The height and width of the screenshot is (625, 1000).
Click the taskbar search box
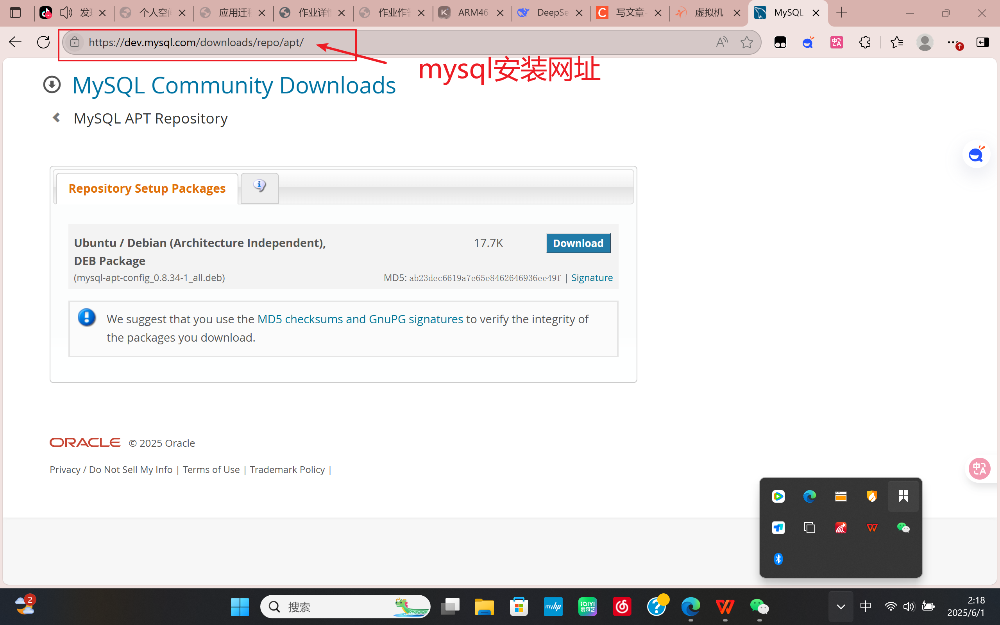coord(345,607)
